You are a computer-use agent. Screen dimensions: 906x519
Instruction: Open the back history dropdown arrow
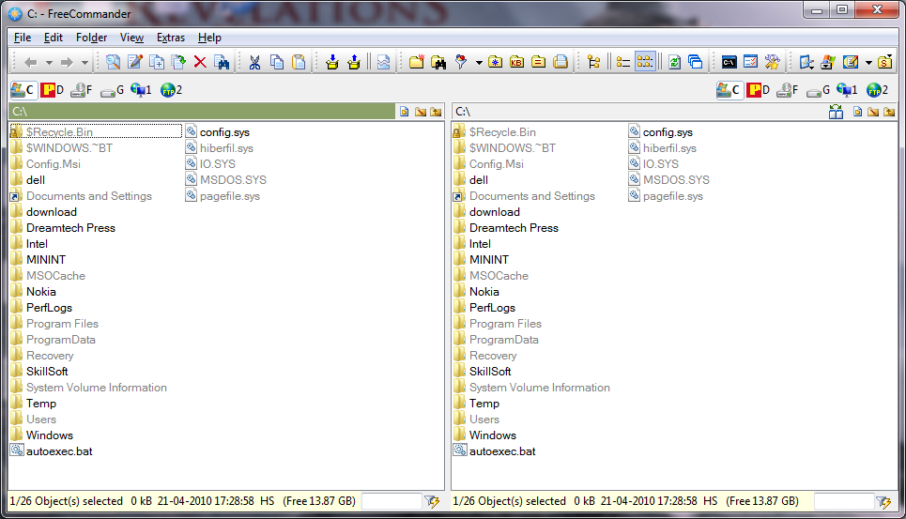(x=49, y=62)
